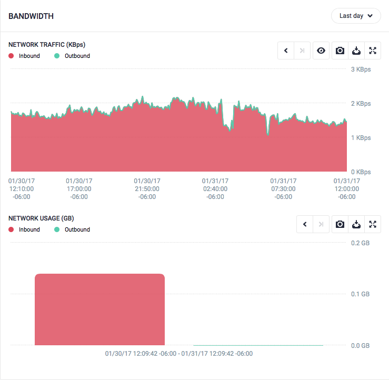Screen dimensions: 389x380
Task: Click the 3 KBps axis label
Action: click(361, 69)
